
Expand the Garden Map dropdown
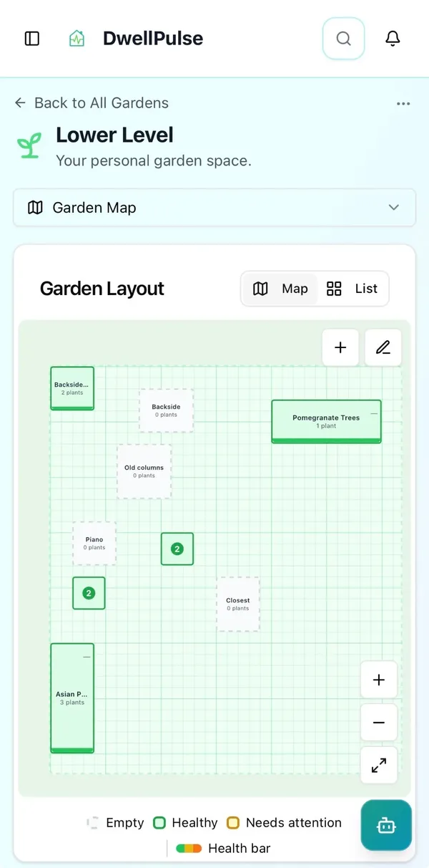tap(214, 208)
